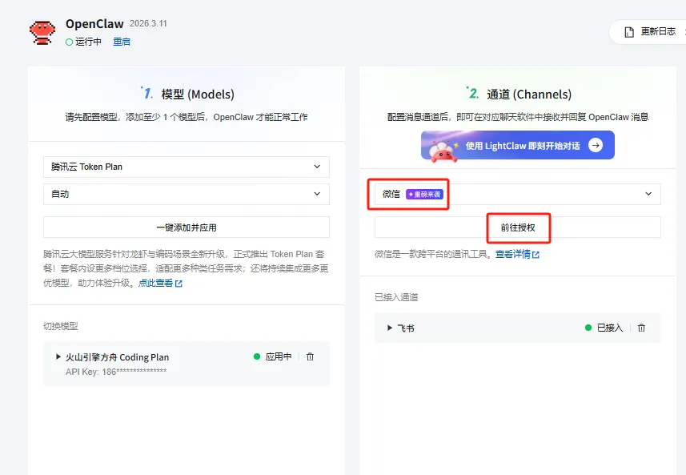Click the 已接入 status of 飞书
The height and width of the screenshot is (475, 686).
tap(604, 328)
